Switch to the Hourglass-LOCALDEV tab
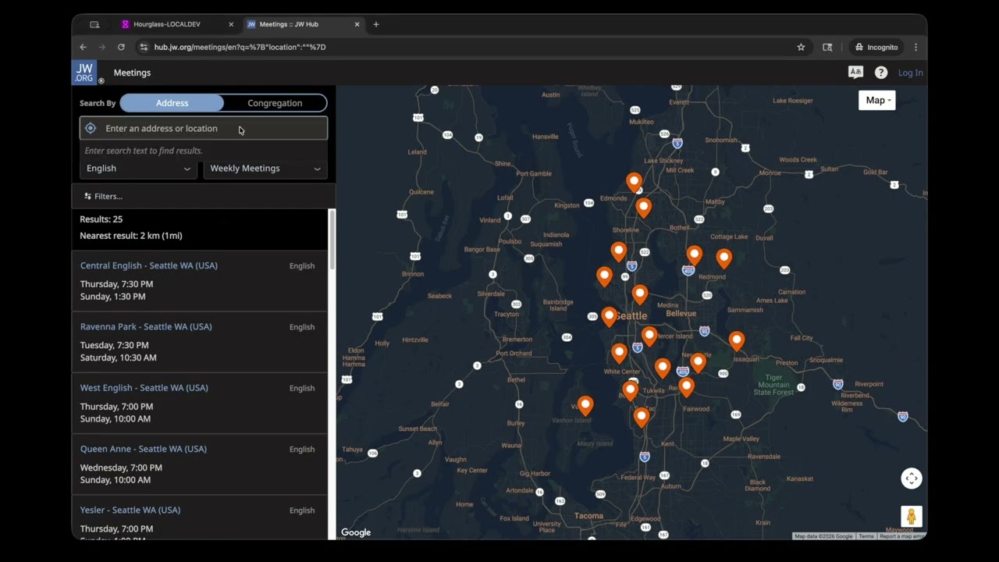 [x=167, y=24]
